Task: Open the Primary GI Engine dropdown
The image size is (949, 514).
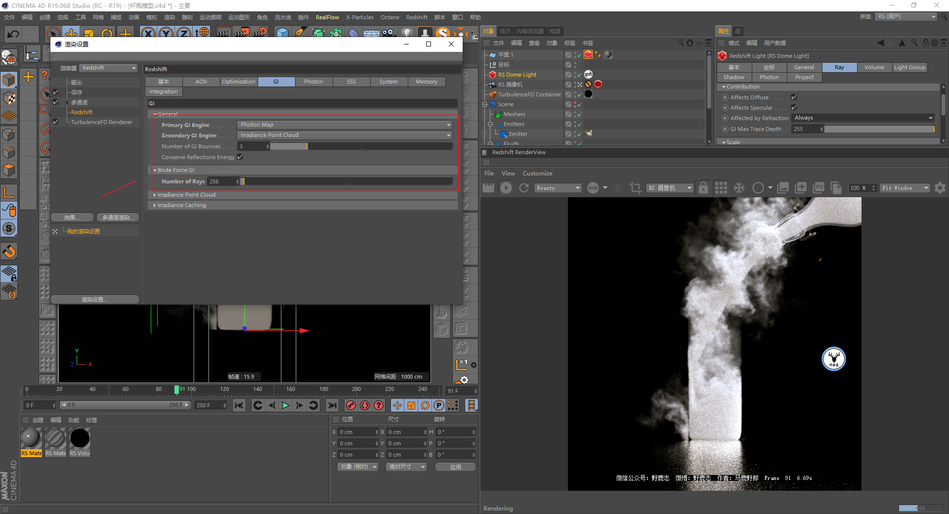Action: (345, 125)
